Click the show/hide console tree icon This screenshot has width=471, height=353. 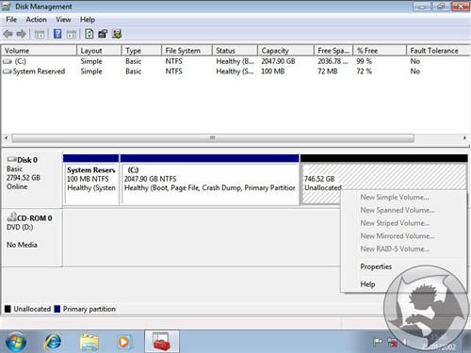pos(40,34)
